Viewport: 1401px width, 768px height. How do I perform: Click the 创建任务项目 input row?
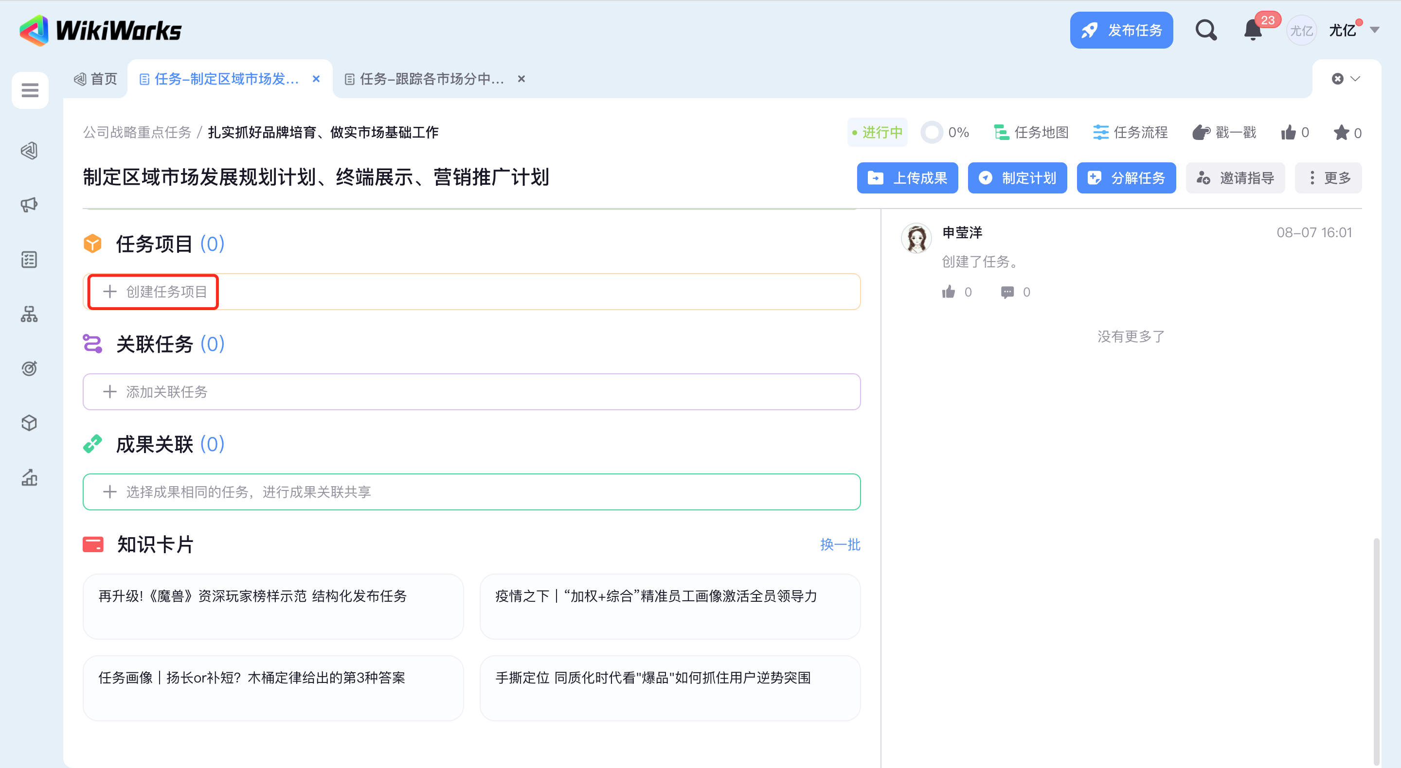153,292
